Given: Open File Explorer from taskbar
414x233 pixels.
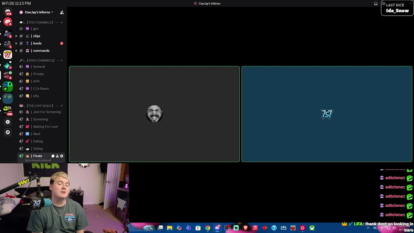Looking at the screenshot, I should point(169,228).
